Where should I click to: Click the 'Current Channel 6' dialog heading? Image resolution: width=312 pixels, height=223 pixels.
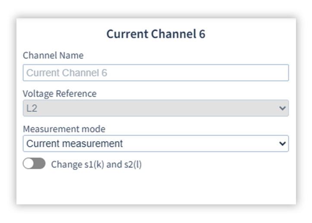point(156,34)
